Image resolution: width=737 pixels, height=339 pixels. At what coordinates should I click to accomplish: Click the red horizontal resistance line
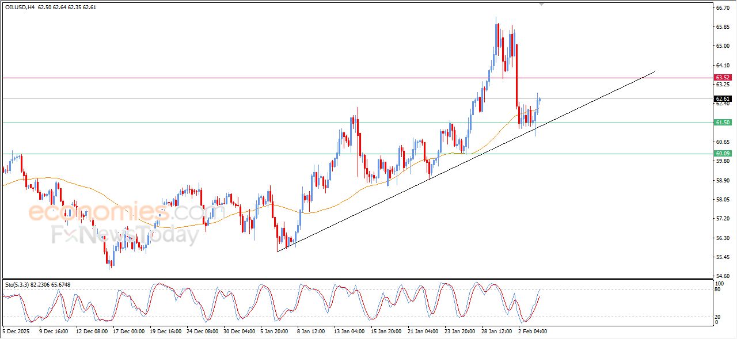click(x=230, y=78)
